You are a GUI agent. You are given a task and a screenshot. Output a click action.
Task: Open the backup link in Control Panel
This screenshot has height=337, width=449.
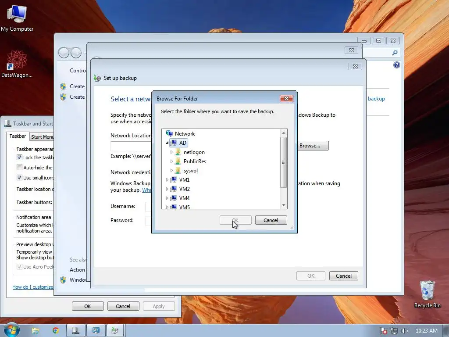click(x=376, y=99)
